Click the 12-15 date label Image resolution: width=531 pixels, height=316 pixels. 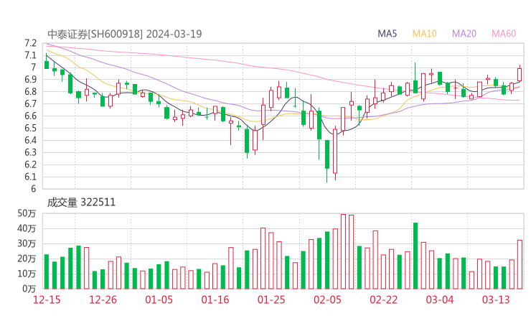47,299
